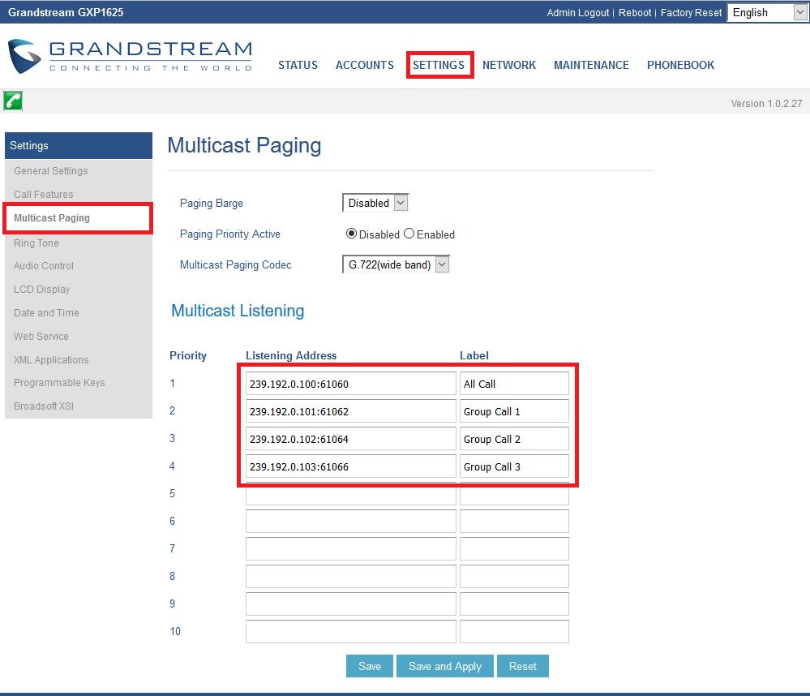This screenshot has width=810, height=696.
Task: Open the Paging Barge dropdown
Action: (x=376, y=203)
